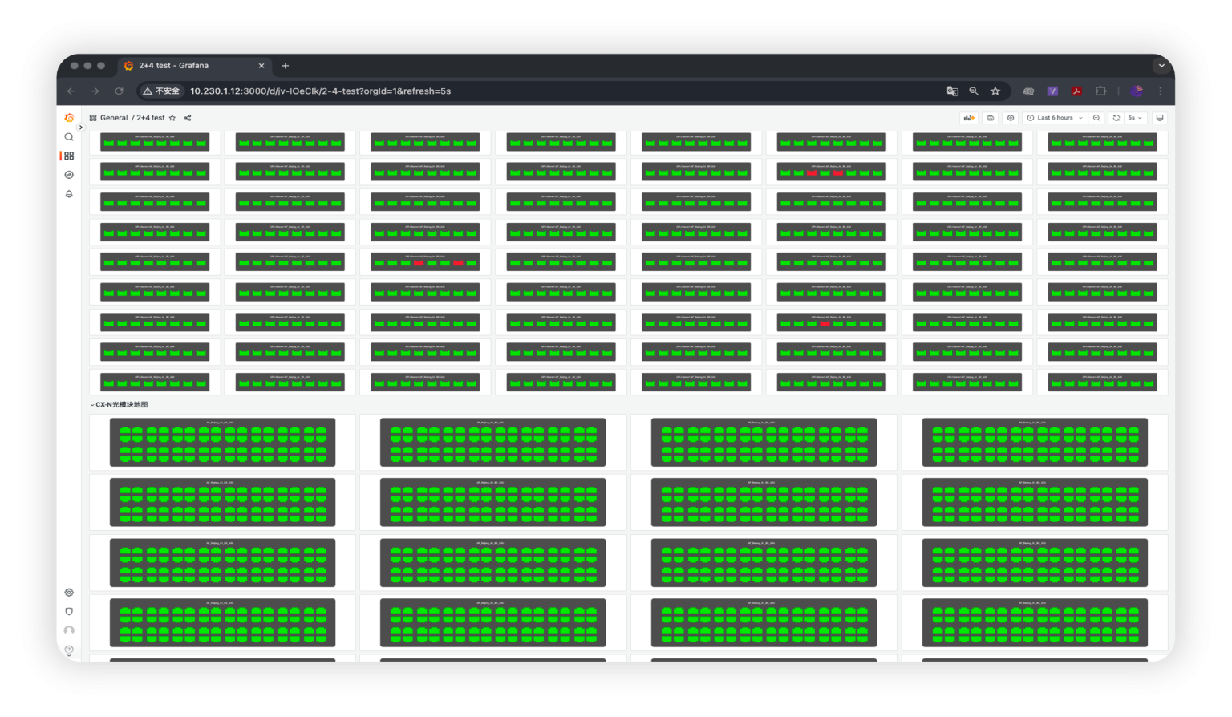Open the Explore compass icon
Viewport: 1232px width, 717px height.
[x=69, y=175]
